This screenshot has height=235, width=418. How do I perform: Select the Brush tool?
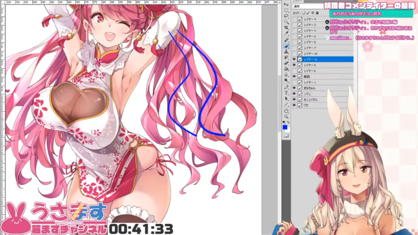tap(286, 46)
